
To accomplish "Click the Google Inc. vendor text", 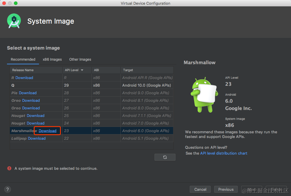I will click(x=239, y=108).
